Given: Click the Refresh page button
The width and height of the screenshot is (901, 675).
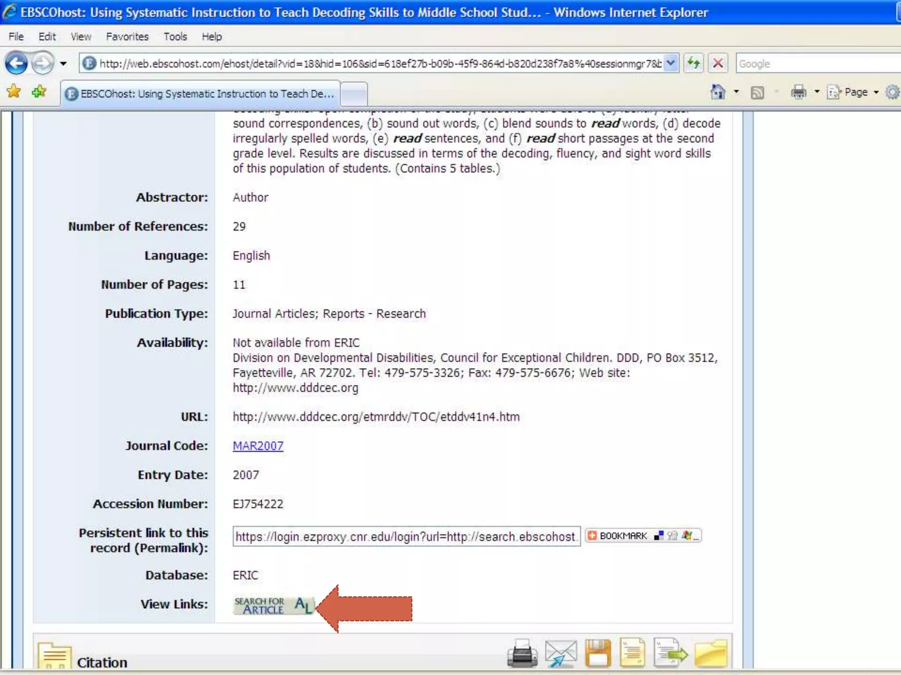Looking at the screenshot, I should pyautogui.click(x=694, y=64).
